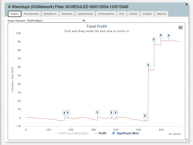Open the Publish tab
Screen dimensions: 193x145
coord(133,14)
